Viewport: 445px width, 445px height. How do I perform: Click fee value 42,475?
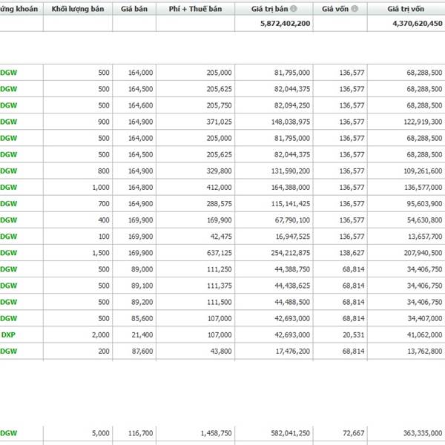tap(221, 237)
